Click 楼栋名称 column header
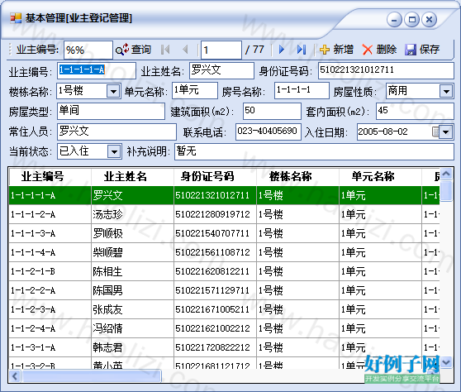The image size is (461, 392). 297,177
